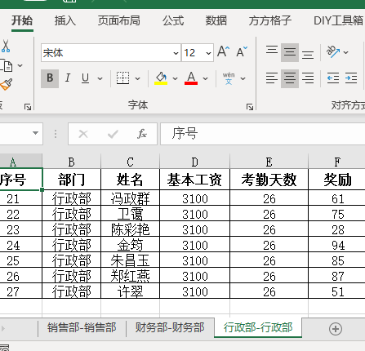
Task: Expand the font size dropdown arrow
Action: [208, 53]
